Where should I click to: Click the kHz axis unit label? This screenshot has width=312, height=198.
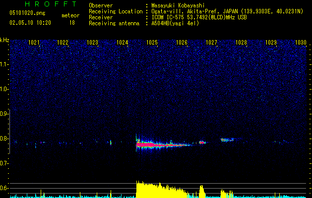coord(4,40)
